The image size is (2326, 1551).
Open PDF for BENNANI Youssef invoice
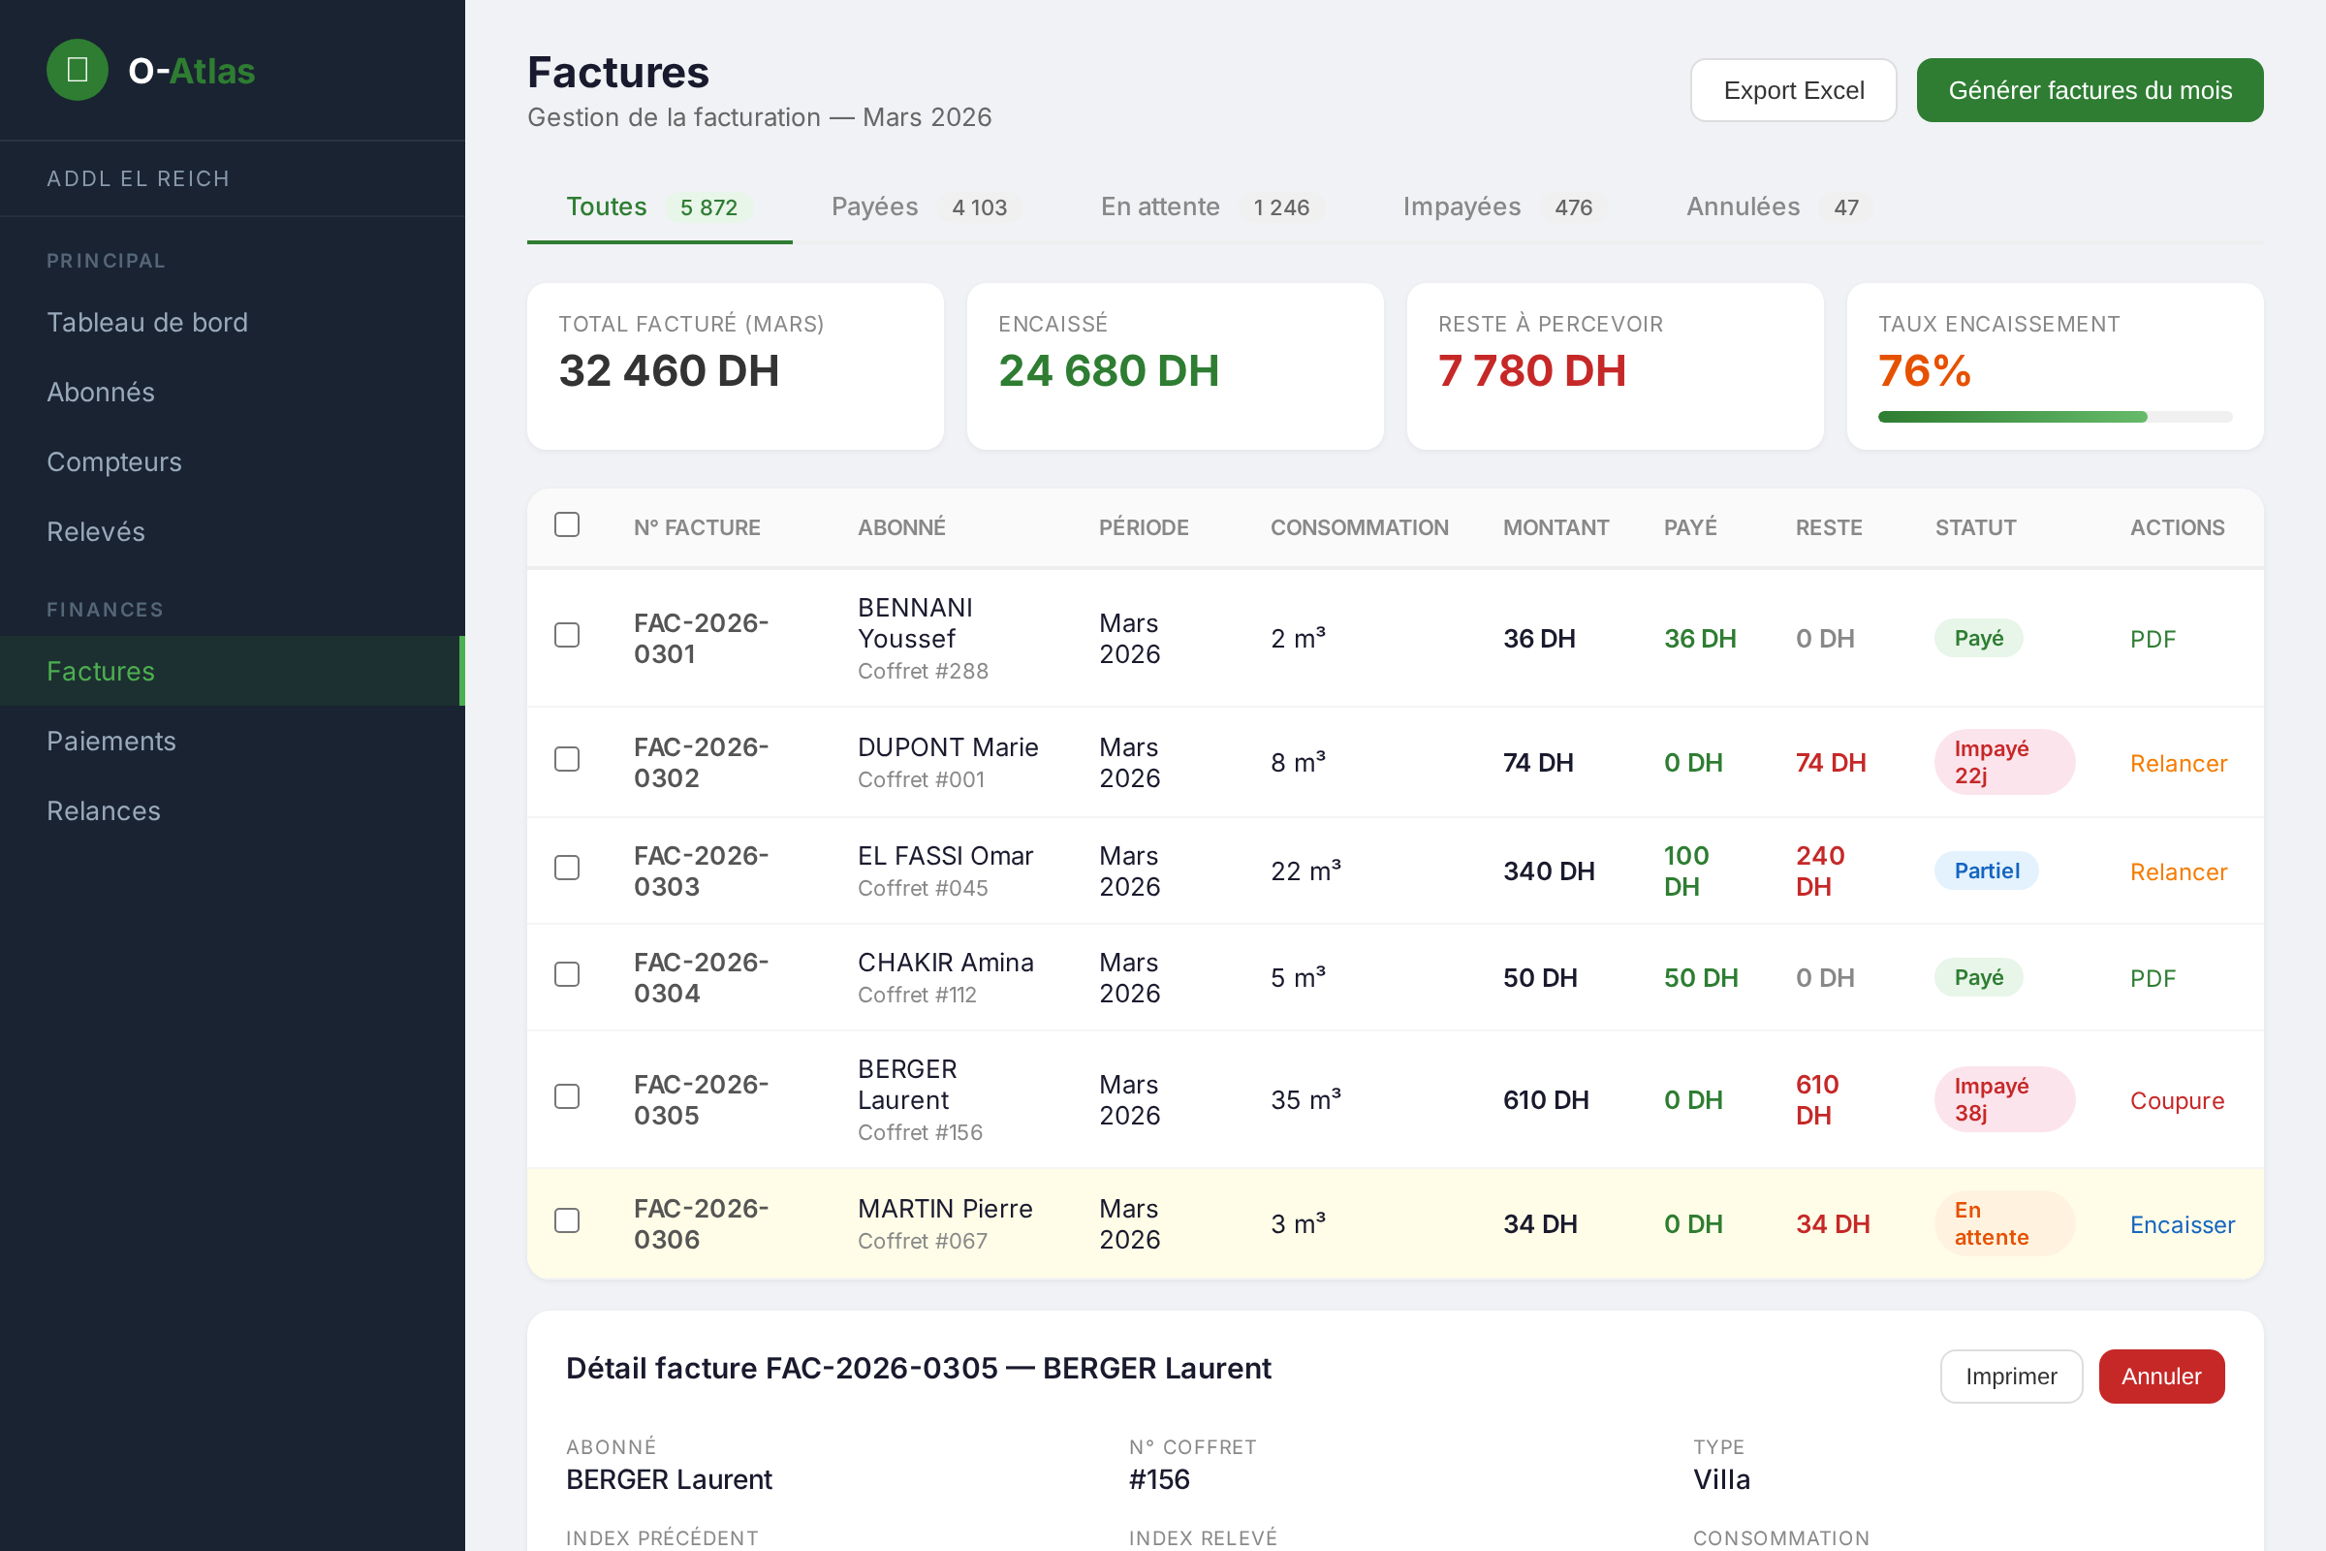pyautogui.click(x=2152, y=639)
